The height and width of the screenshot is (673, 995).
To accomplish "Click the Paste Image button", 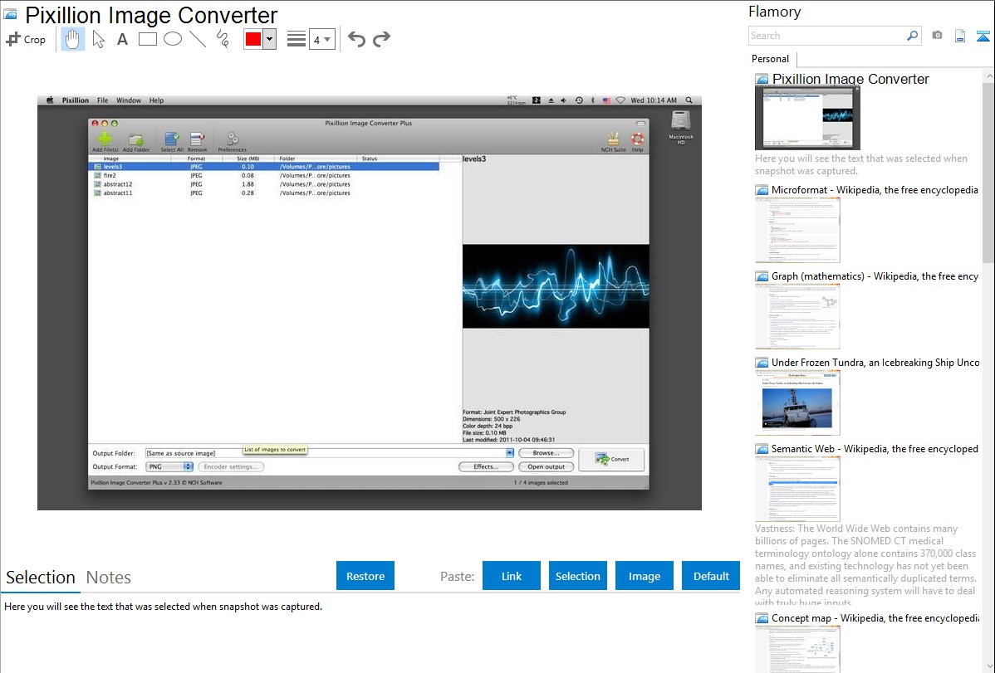I will coord(644,575).
